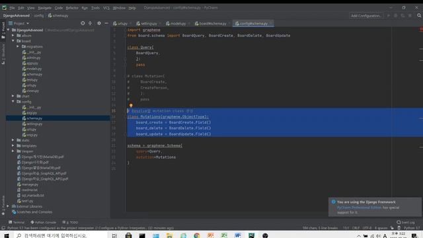This screenshot has height=238, width=423.
Task: Click the expand/collapse all icon in Project panel
Action: click(90, 24)
